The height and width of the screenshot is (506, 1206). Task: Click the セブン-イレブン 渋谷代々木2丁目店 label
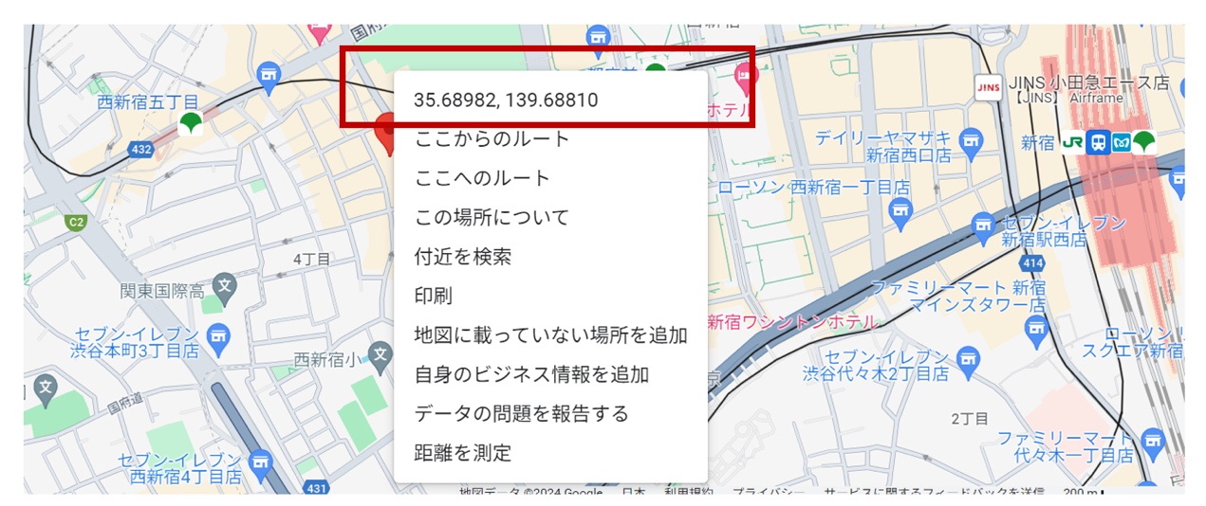point(876,365)
